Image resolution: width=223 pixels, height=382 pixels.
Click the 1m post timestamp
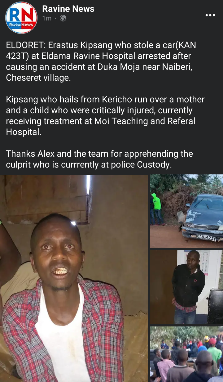coord(47,18)
